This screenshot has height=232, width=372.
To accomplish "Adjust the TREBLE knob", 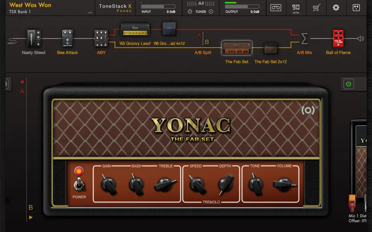I will pyautogui.click(x=165, y=184).
